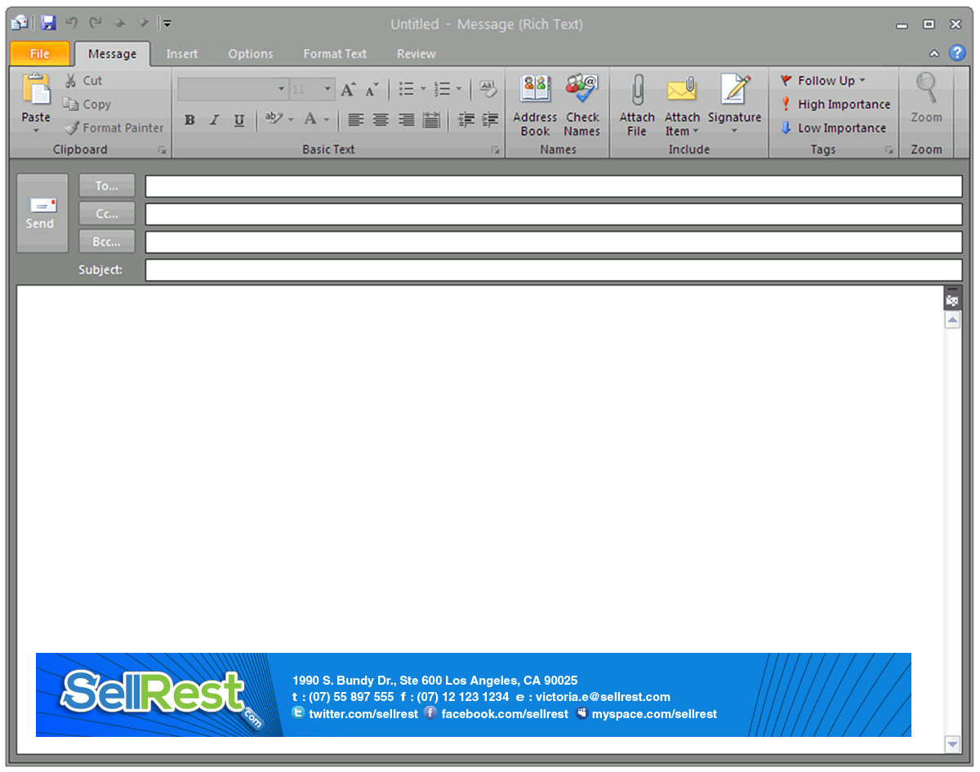
Task: Switch to the Options tab
Action: [251, 54]
